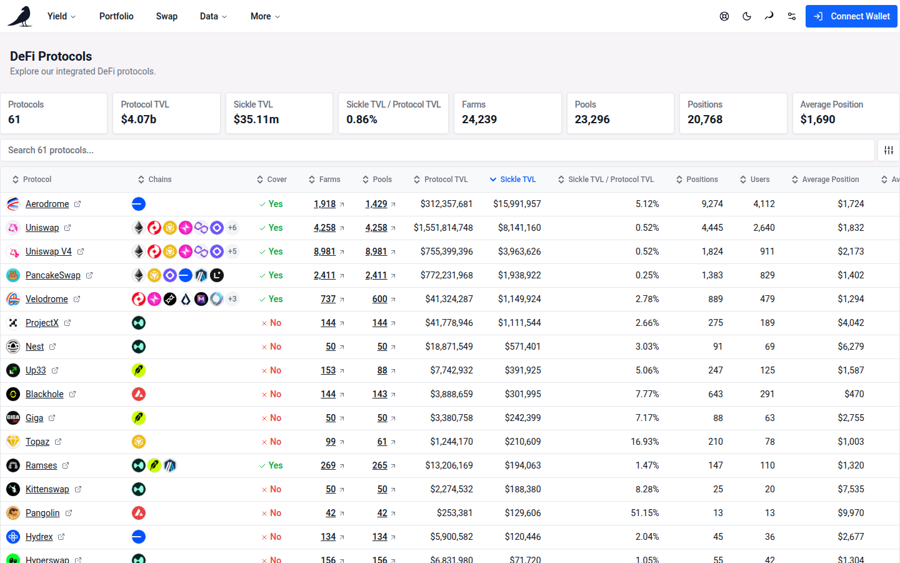Click the Pangolin protocol logo

tap(13, 513)
